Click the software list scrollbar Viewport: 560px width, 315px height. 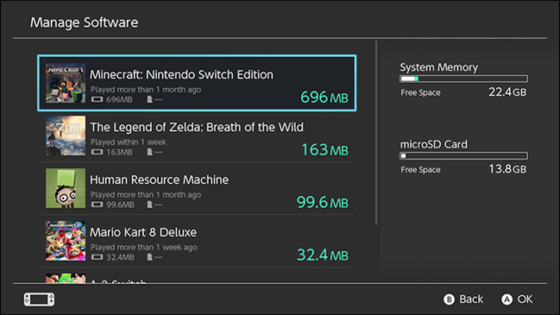376,133
